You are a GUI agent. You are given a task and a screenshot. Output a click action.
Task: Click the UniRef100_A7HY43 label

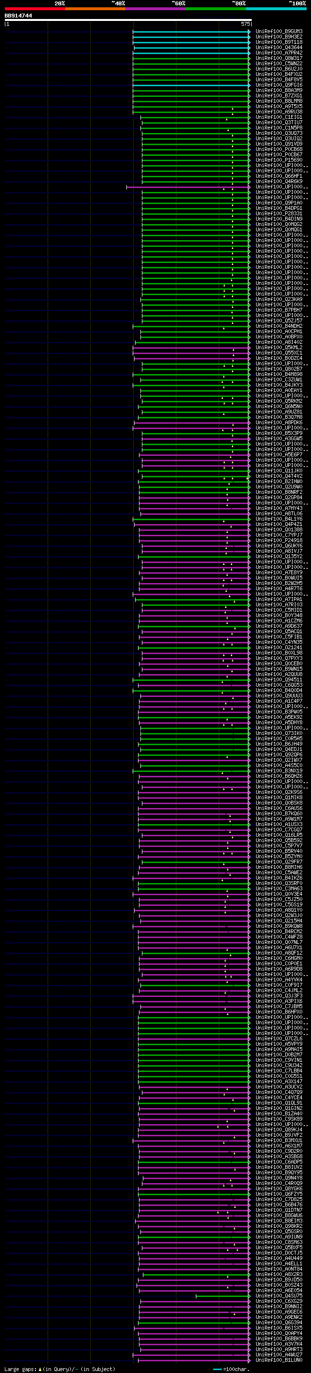pos(278,508)
